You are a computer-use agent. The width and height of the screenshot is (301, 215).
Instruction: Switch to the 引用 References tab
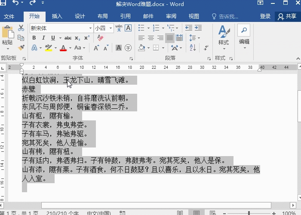tap(126, 16)
